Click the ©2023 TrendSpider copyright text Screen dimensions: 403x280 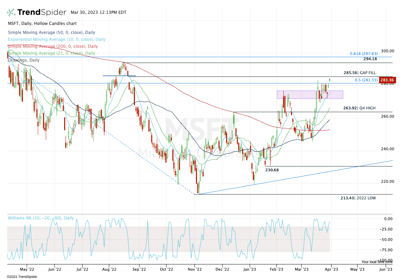22,277
